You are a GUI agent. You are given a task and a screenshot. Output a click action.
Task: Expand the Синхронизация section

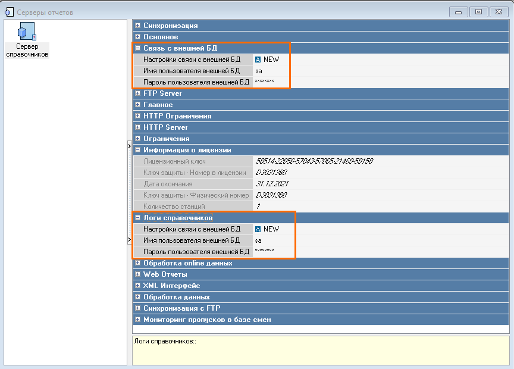click(138, 26)
